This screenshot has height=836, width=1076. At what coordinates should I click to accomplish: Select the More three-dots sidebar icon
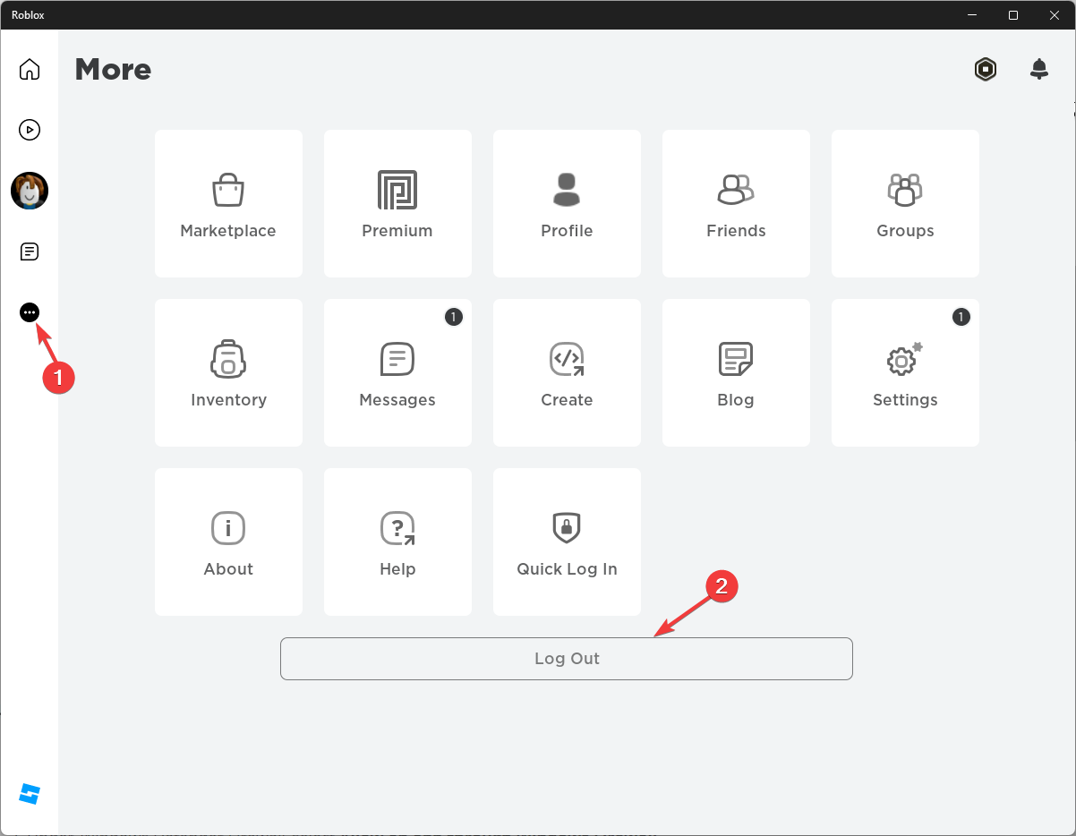point(30,312)
